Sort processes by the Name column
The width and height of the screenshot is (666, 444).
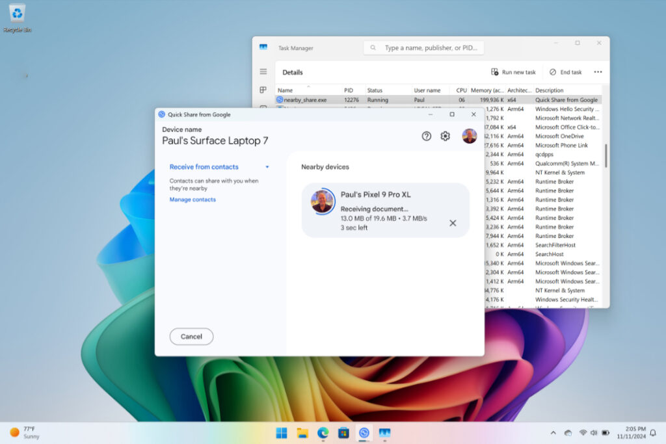285,90
